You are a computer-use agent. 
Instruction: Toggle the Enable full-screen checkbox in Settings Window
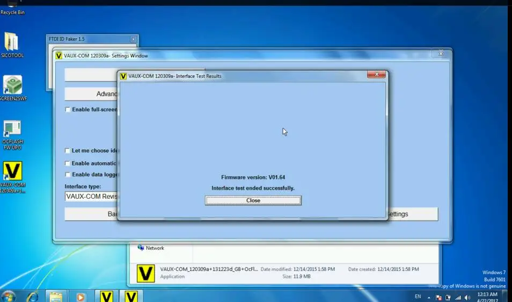click(x=68, y=110)
